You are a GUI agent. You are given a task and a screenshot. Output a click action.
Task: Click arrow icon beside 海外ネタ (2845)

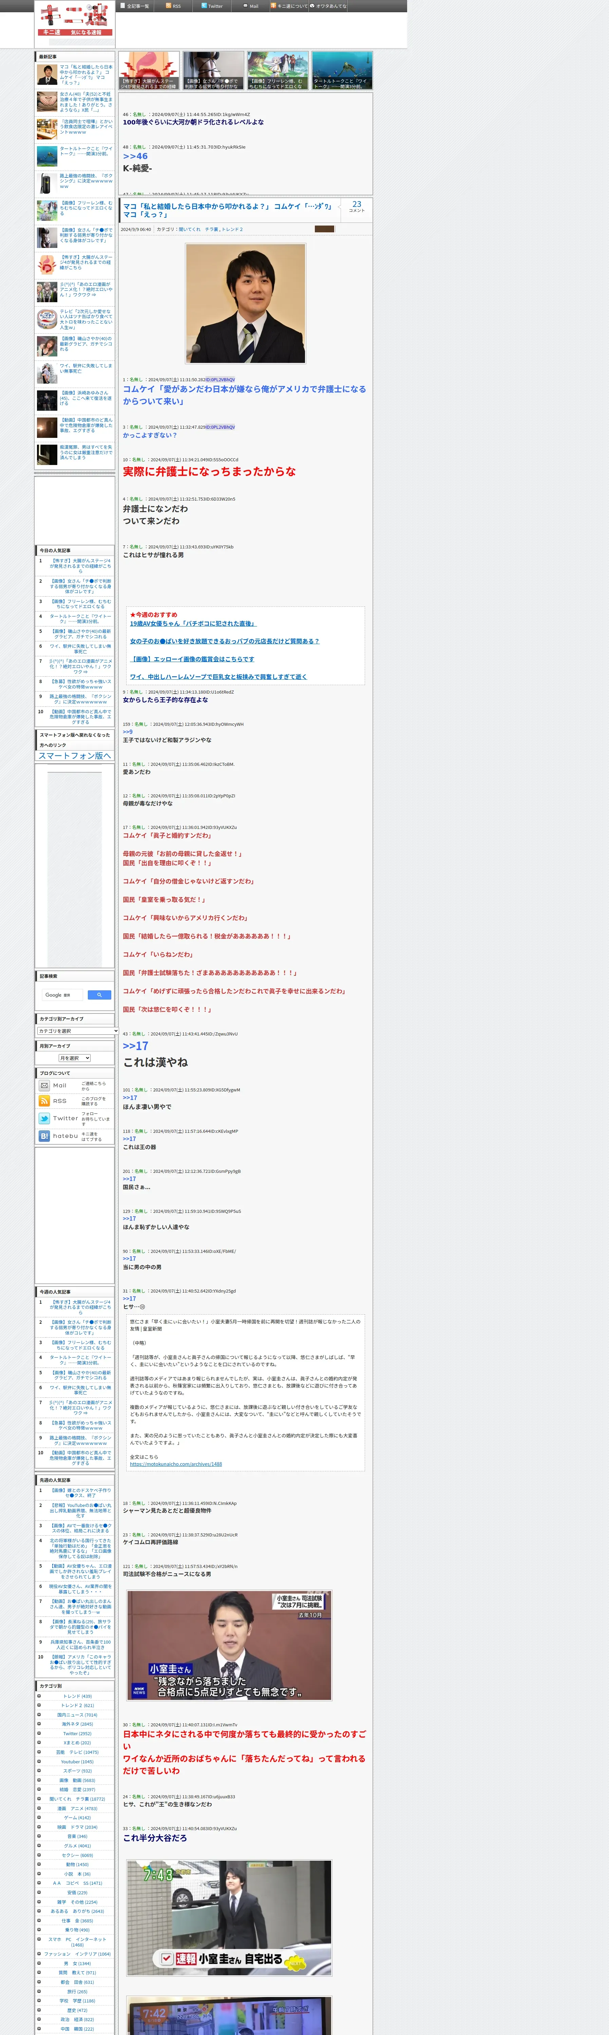coord(39,1724)
